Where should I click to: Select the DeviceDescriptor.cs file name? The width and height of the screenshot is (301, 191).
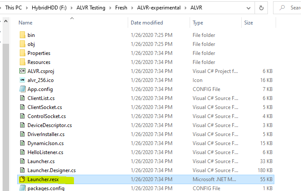[x=50, y=125]
